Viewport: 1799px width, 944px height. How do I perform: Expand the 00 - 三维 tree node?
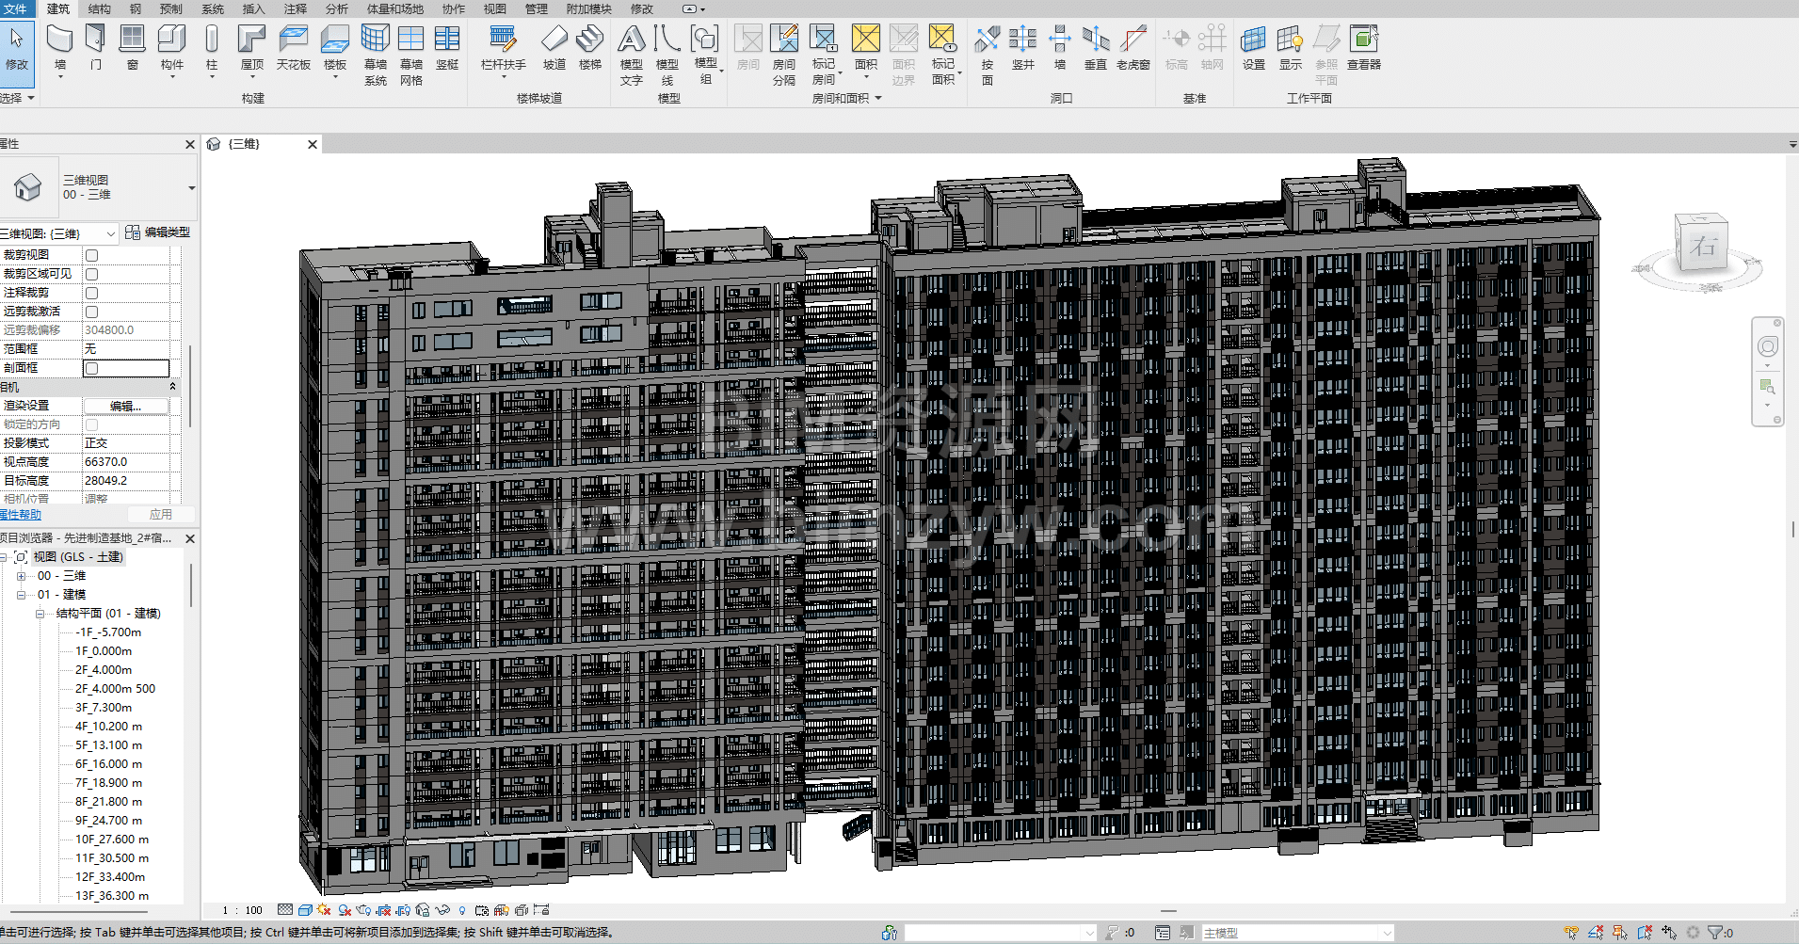pos(21,576)
